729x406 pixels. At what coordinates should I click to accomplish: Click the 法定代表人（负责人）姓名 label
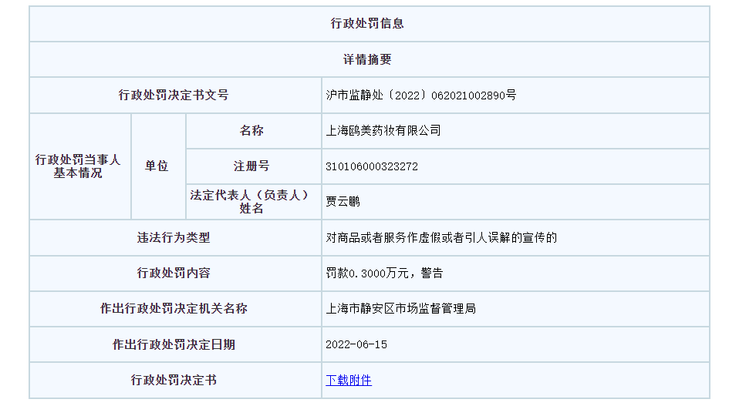click(251, 202)
